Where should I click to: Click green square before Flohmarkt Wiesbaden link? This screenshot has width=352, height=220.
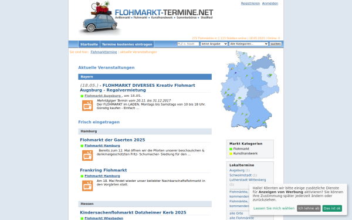82,218
